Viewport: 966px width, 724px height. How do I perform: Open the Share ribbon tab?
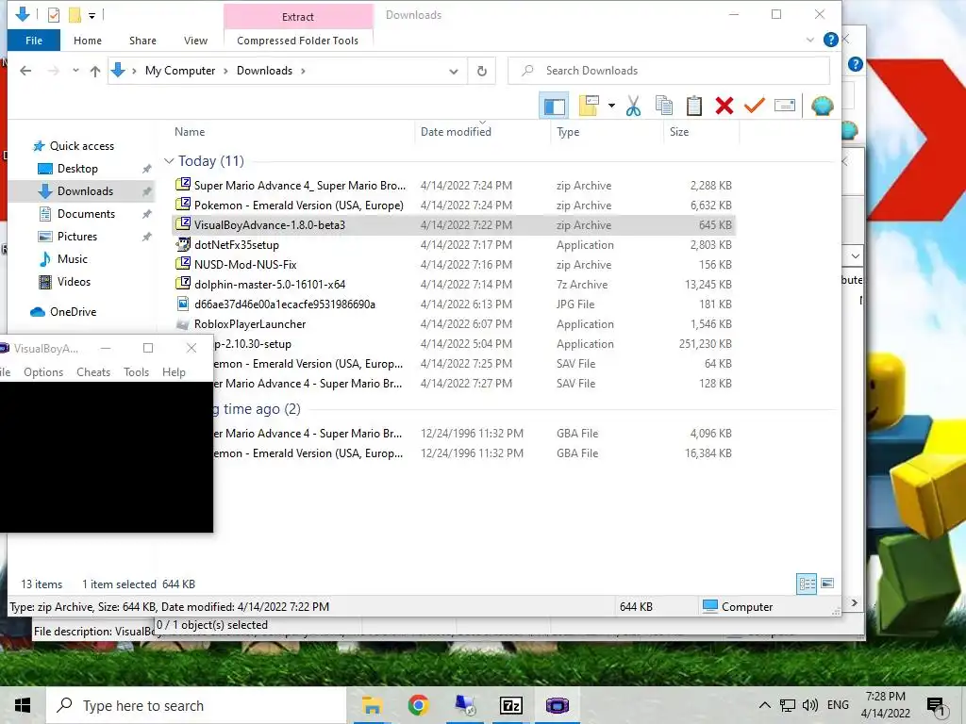(x=142, y=41)
